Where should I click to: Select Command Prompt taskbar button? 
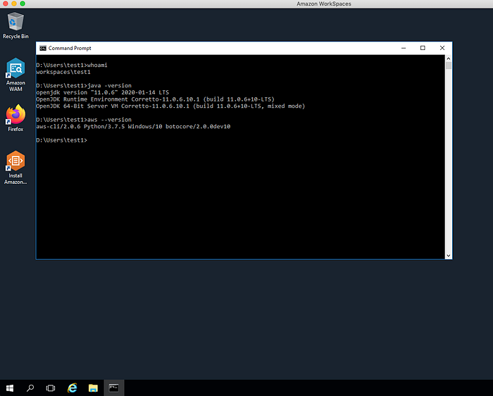pos(114,388)
